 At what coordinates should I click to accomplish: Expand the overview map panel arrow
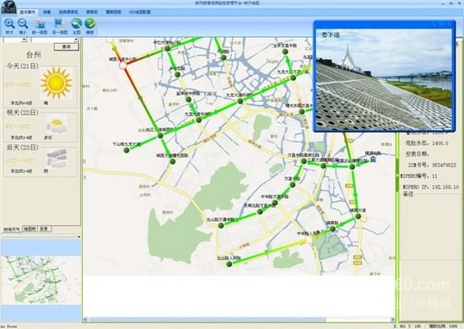click(78, 237)
